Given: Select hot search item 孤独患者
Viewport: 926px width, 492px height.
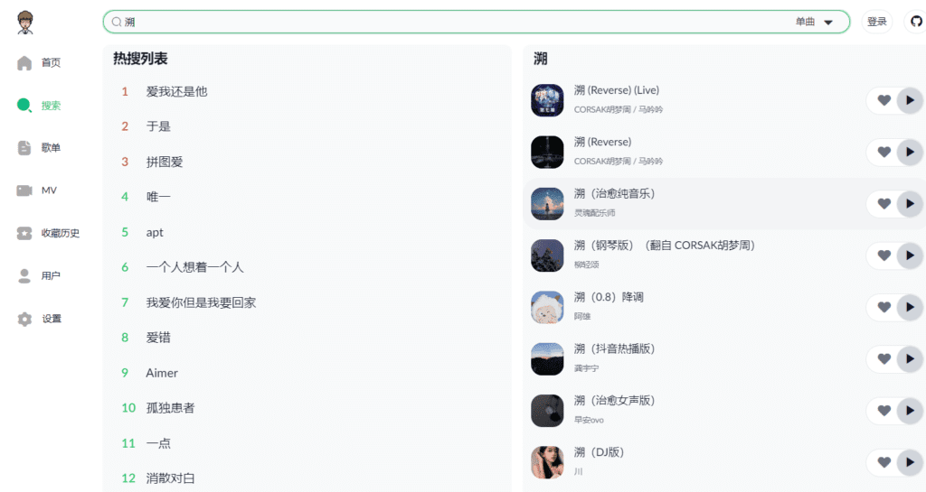Looking at the screenshot, I should click(x=170, y=408).
